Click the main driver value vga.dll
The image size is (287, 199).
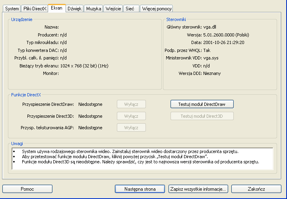coord(209,27)
